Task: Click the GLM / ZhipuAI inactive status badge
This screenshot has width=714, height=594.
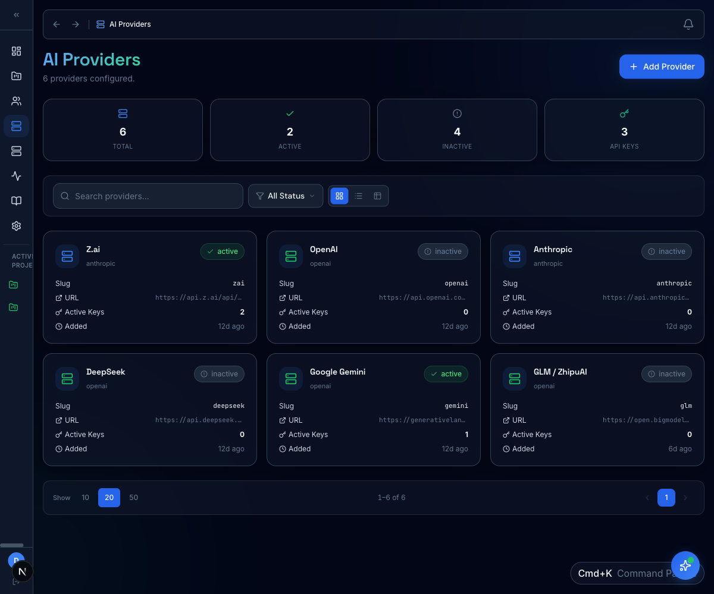Action: click(666, 374)
